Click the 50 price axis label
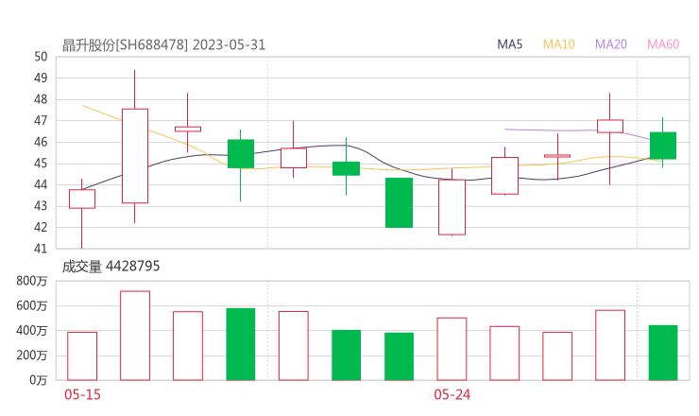Image resolution: width=699 pixels, height=416 pixels. click(41, 57)
